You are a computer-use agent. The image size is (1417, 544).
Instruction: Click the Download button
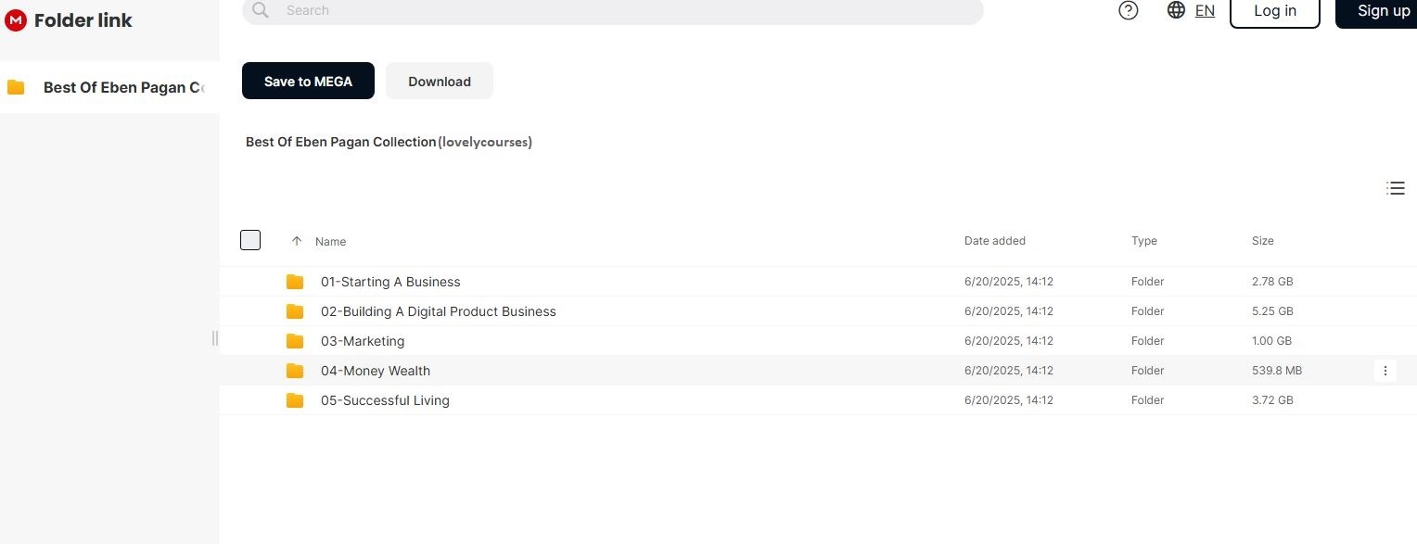tap(439, 82)
